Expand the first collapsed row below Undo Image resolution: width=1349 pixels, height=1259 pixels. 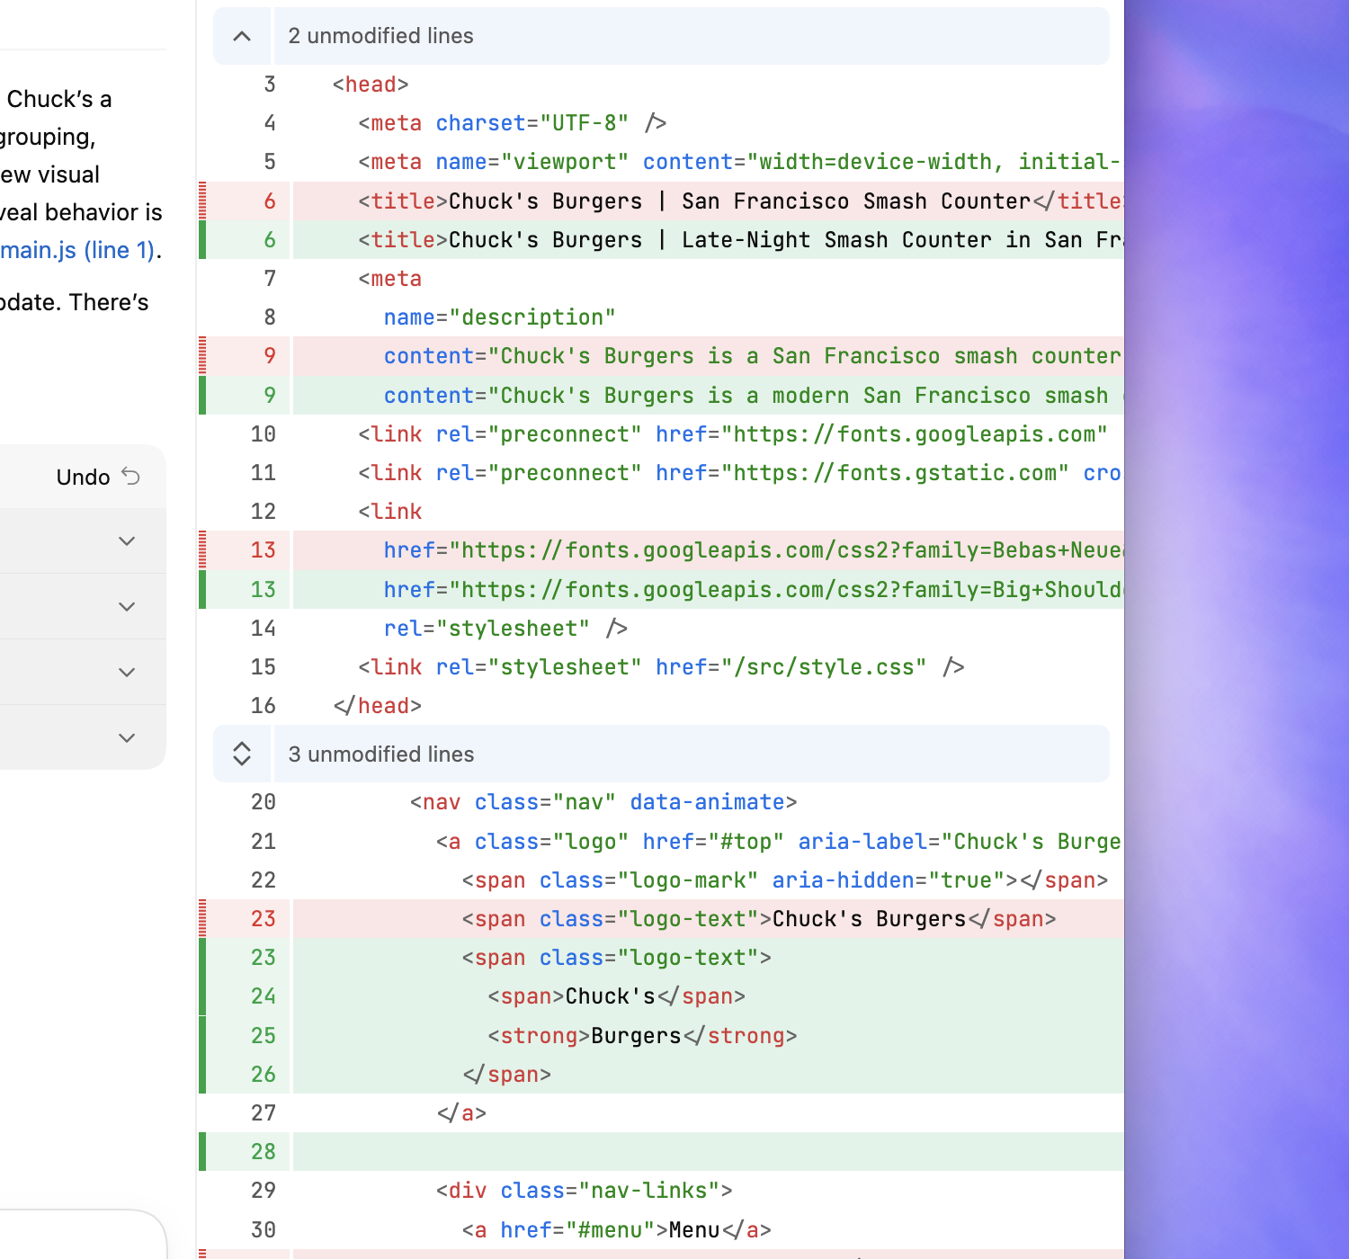click(127, 540)
